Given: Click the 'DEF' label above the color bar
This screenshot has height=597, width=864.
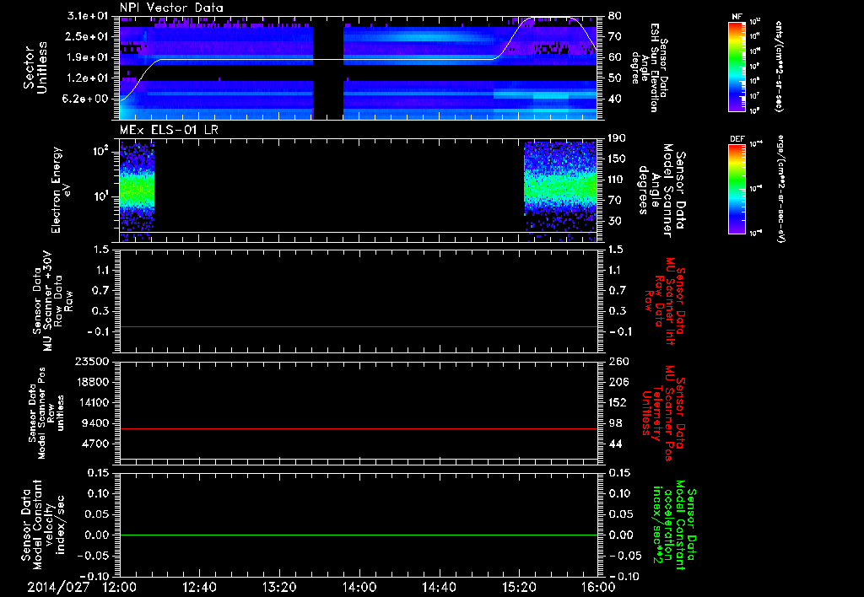Looking at the screenshot, I should [737, 139].
